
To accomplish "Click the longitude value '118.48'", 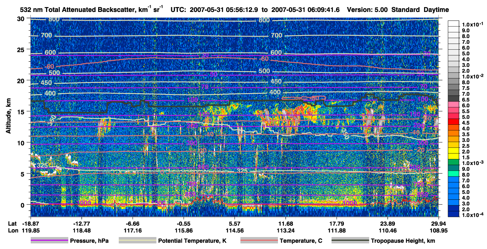I will tap(81, 231).
